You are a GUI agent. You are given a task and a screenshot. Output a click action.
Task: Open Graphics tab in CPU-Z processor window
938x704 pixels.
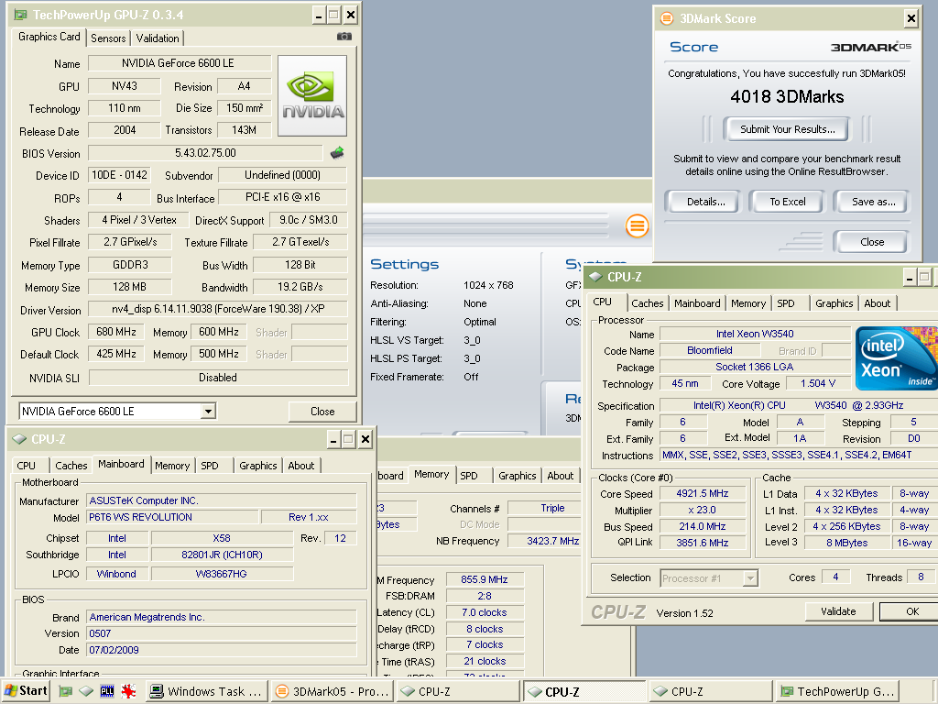[x=834, y=303]
